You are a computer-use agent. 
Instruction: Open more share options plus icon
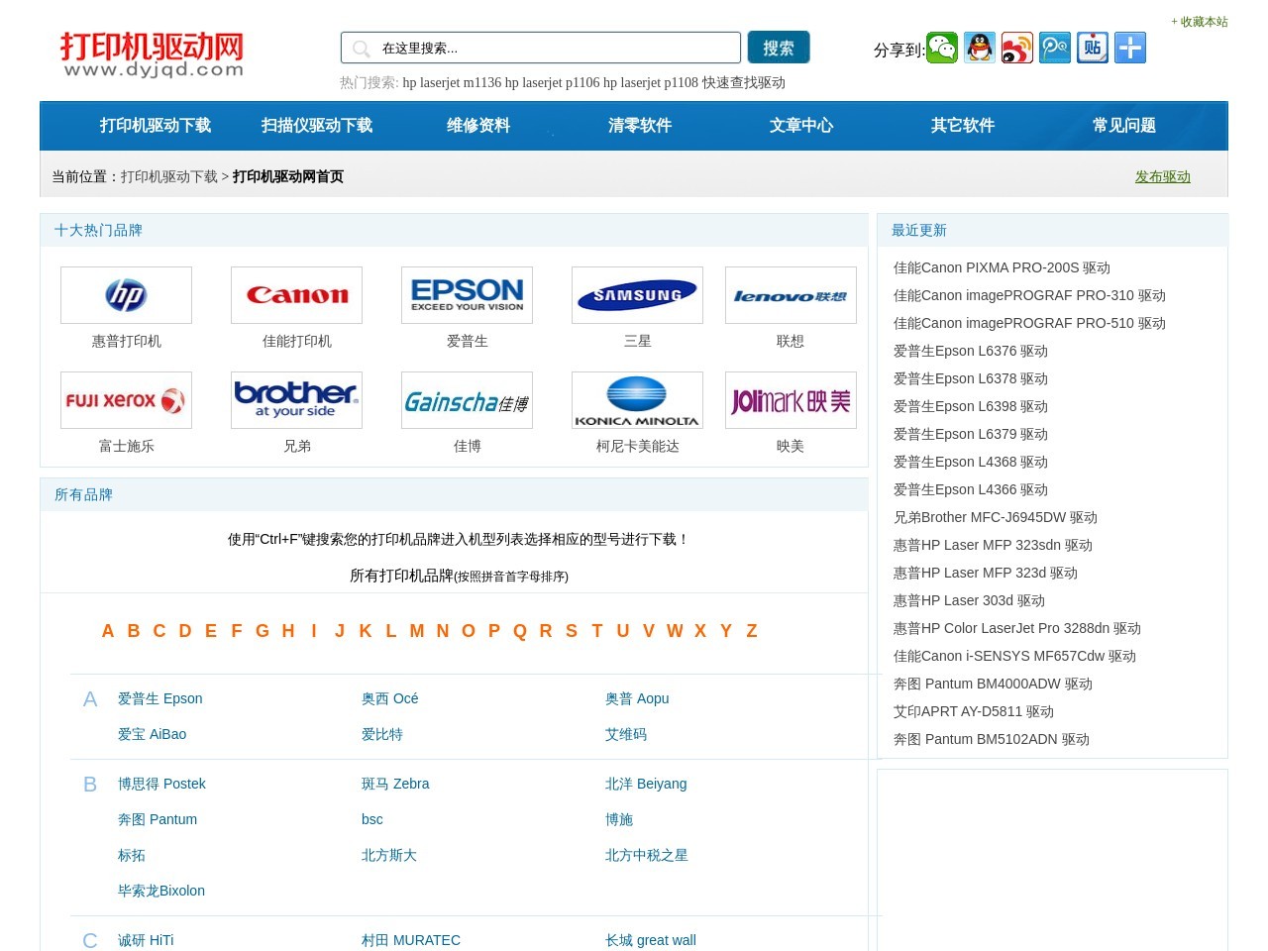[1130, 48]
